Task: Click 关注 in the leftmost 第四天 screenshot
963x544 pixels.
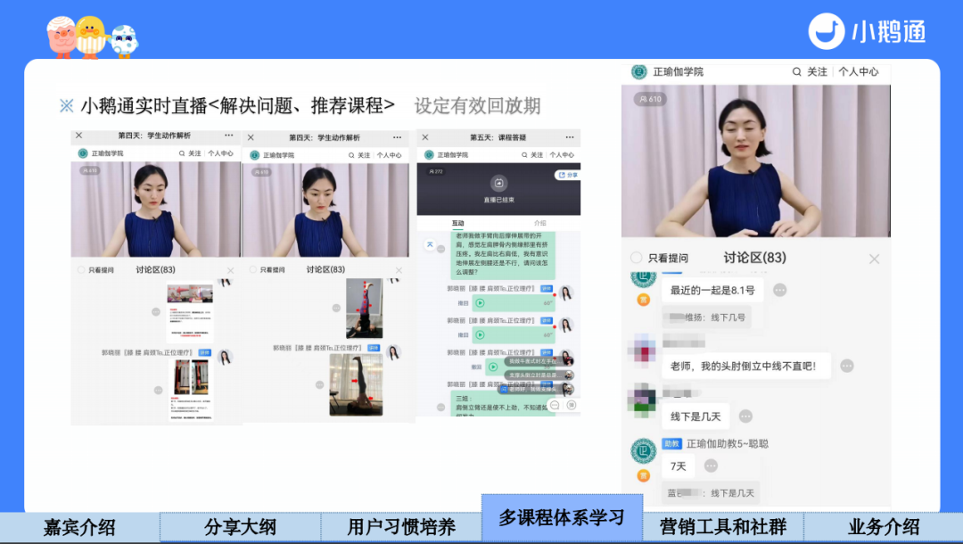Action: (194, 153)
